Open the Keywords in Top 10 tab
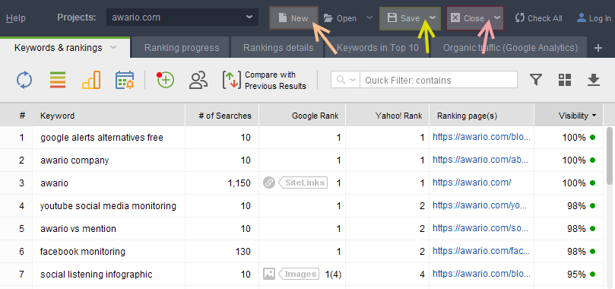Viewport: 615px width, 289px height. coord(377,48)
